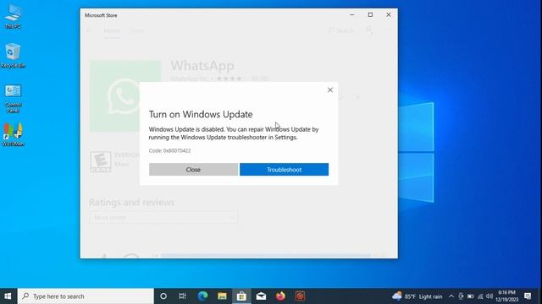This screenshot has width=542, height=304.
Task: Open the Store account profile icon
Action: 369,30
